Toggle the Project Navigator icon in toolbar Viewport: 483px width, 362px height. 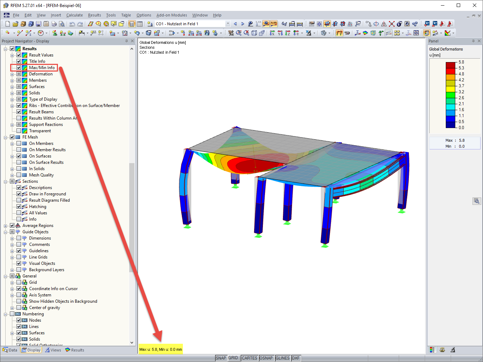click(132, 24)
